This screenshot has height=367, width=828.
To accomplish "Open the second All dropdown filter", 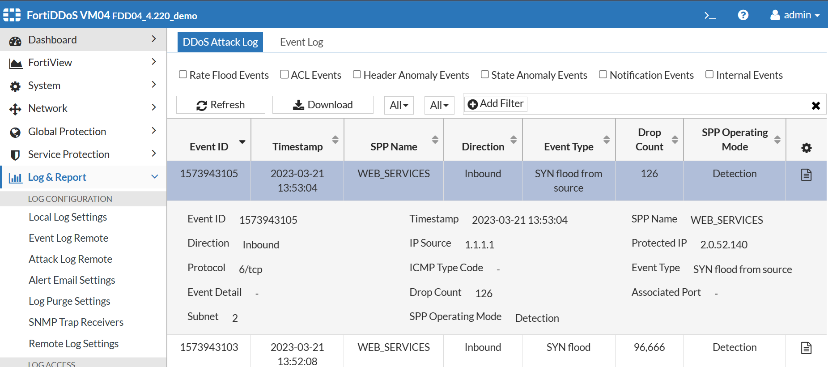I will (439, 105).
